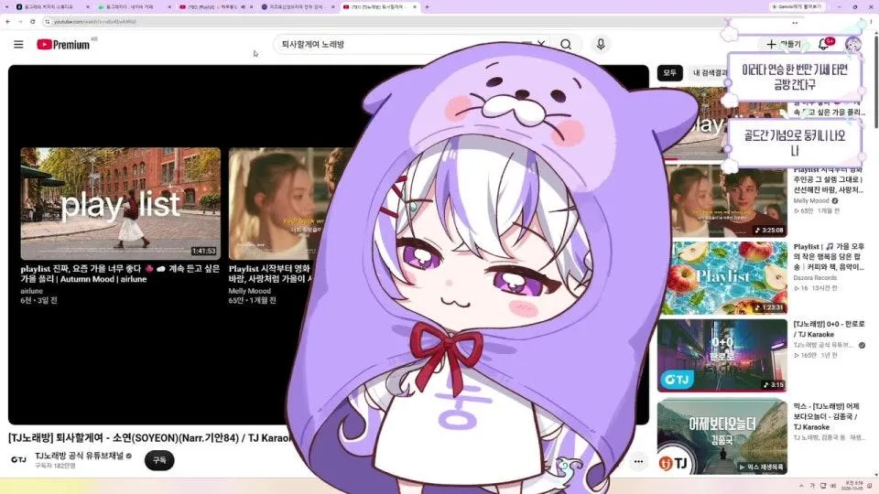Image resolution: width=879 pixels, height=494 pixels.
Task: Open the YouTube account avatar menu
Action: click(852, 44)
